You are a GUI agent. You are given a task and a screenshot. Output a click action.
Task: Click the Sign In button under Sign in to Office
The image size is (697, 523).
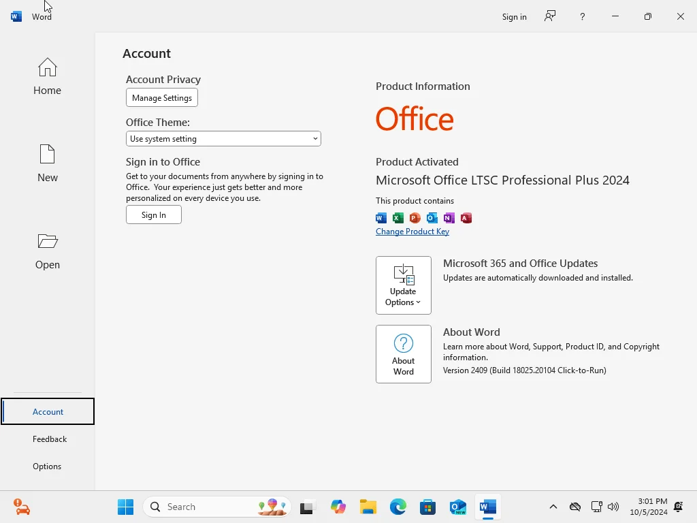pos(153,215)
